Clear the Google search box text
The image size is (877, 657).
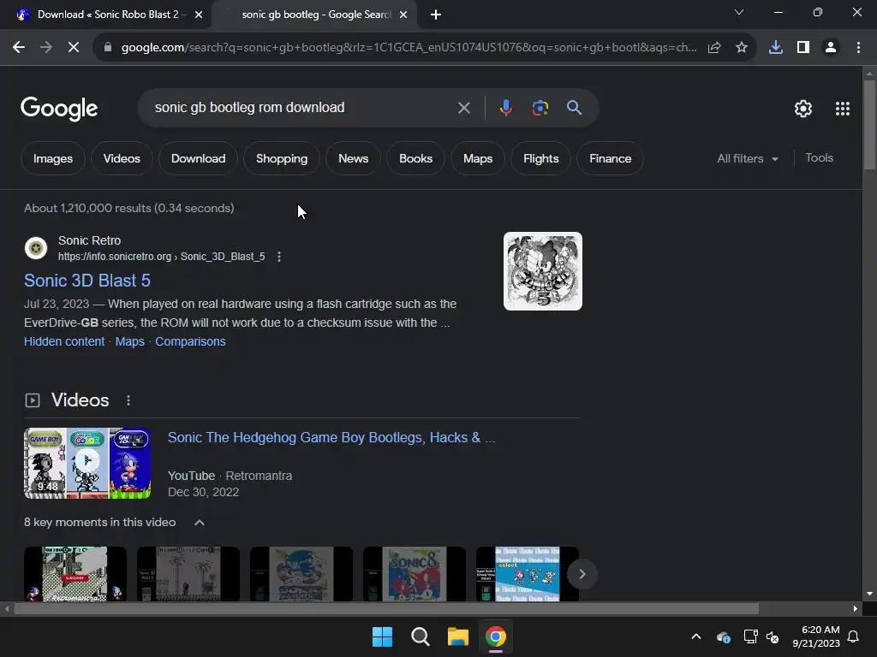tap(463, 108)
